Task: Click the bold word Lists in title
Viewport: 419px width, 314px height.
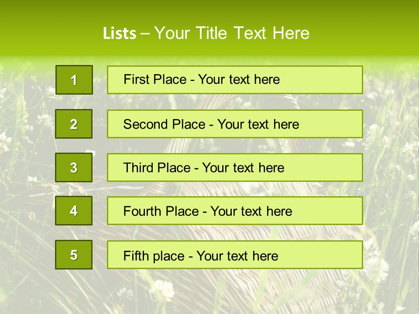Action: 119,34
